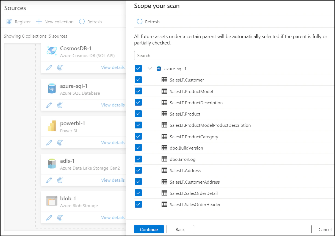The image size is (335, 236).
Task: Edit powerbi-1 source with pencil icon
Action: (49, 143)
